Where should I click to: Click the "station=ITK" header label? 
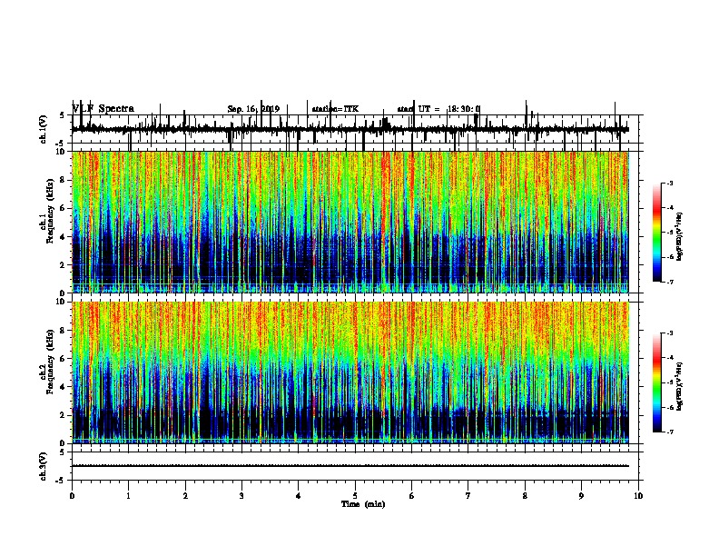point(335,109)
